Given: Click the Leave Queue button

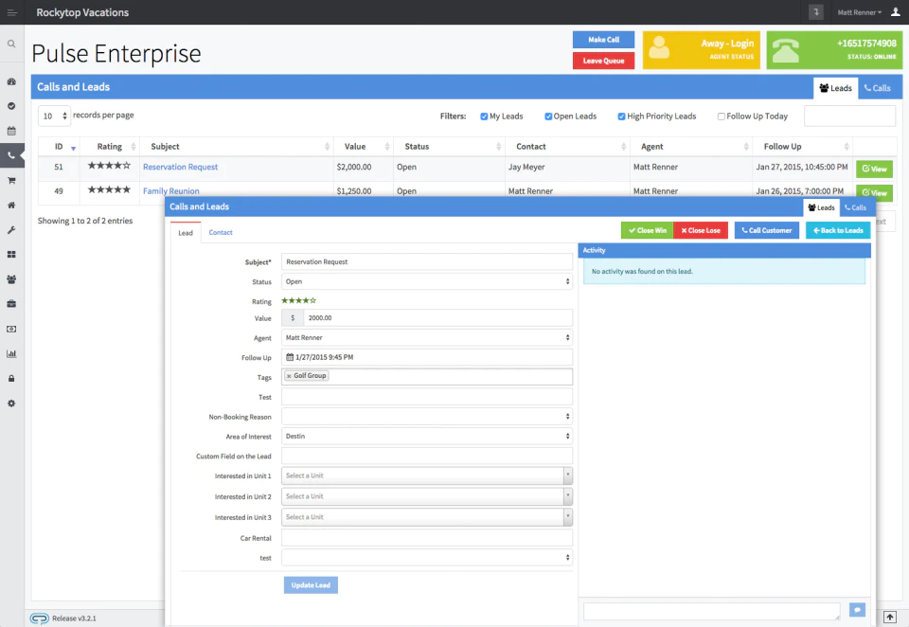Looking at the screenshot, I should 603,61.
